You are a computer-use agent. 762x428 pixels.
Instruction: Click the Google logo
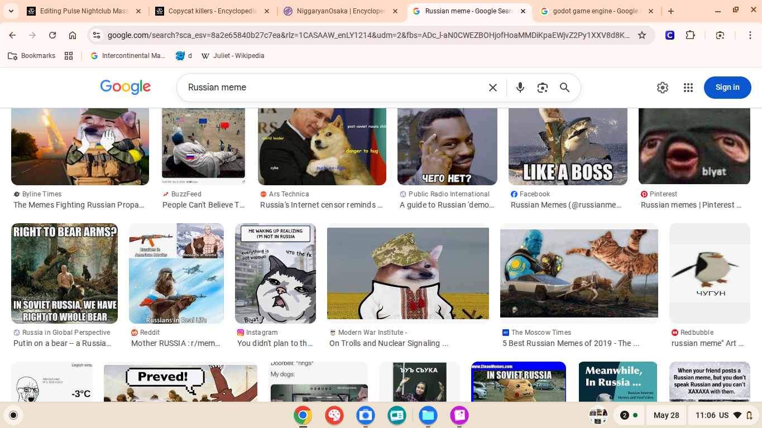point(126,87)
